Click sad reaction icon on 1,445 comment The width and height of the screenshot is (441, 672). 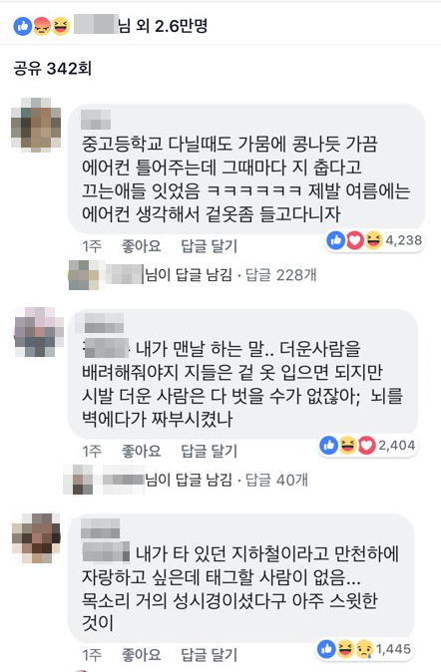point(364,649)
